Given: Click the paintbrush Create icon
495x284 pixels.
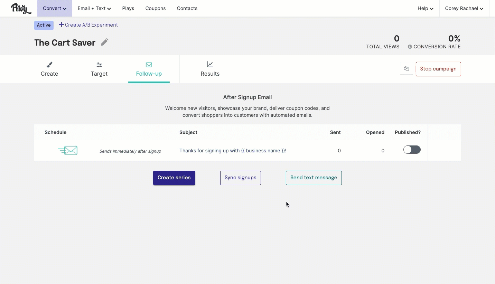Looking at the screenshot, I should 49,65.
